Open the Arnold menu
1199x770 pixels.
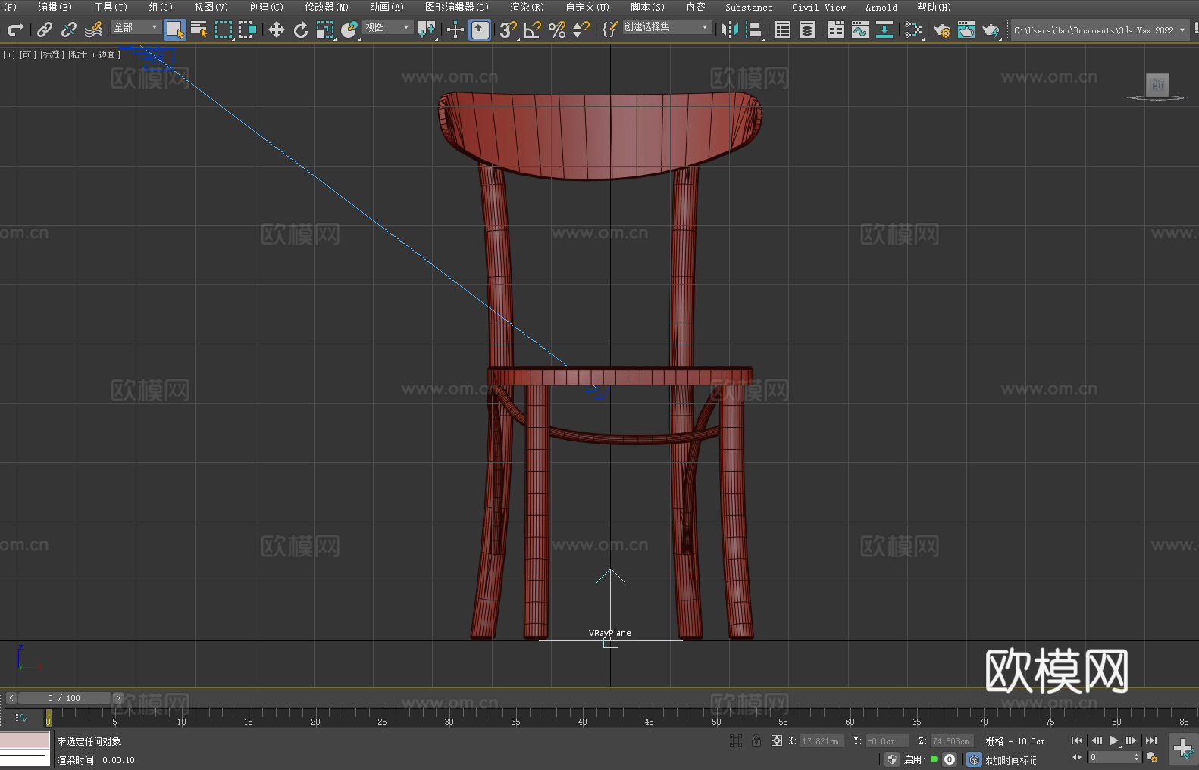click(881, 7)
